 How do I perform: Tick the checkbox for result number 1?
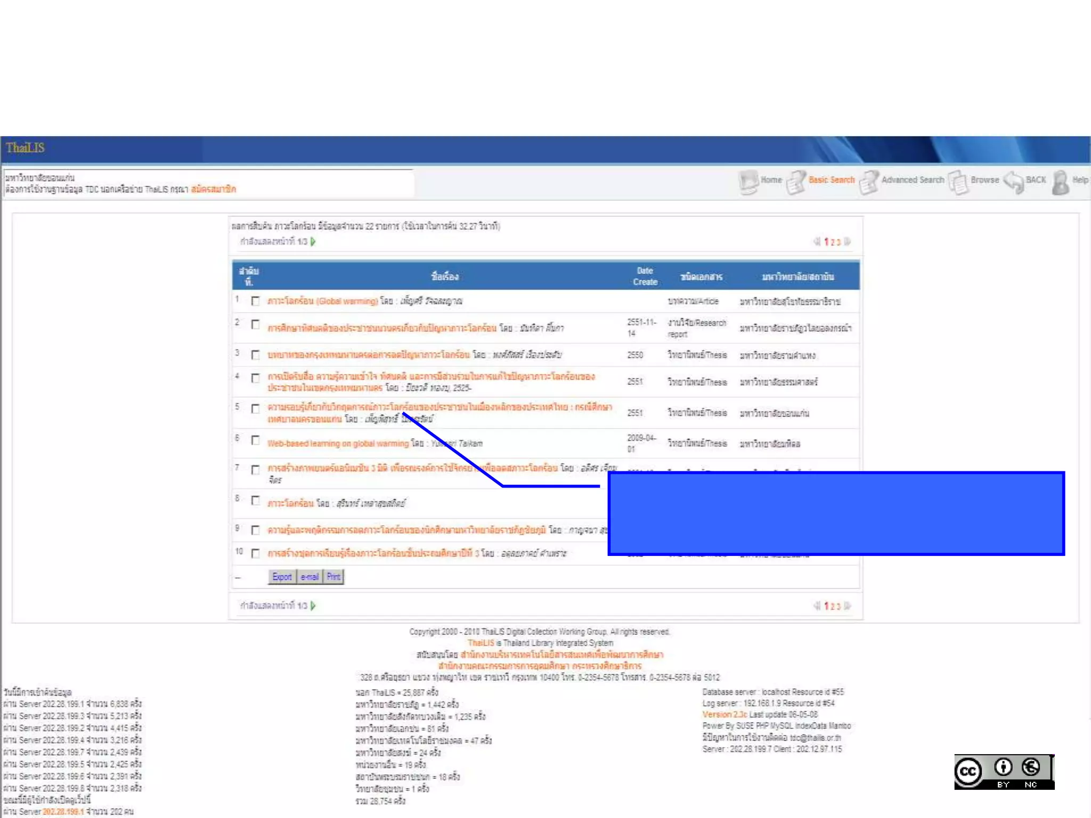(255, 301)
